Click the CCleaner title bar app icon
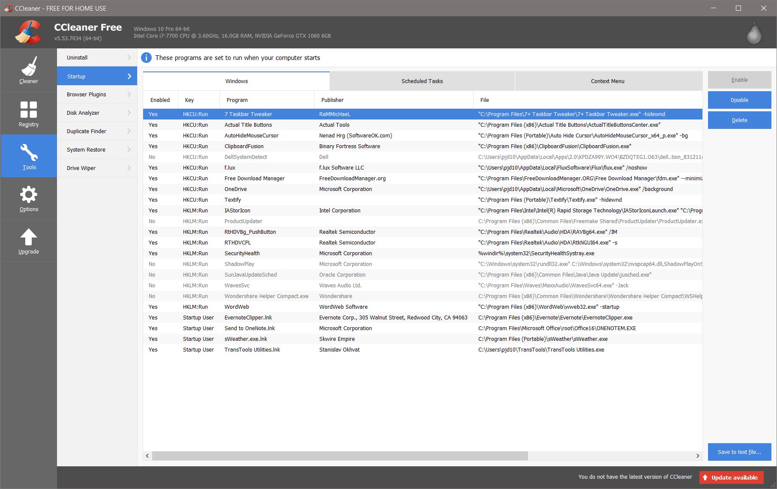The height and width of the screenshot is (489, 777). click(8, 8)
